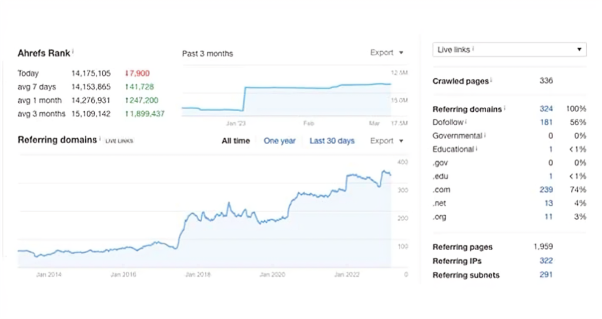Click the 2022 peak on referring domains graph
The image size is (602, 319).
[385, 172]
